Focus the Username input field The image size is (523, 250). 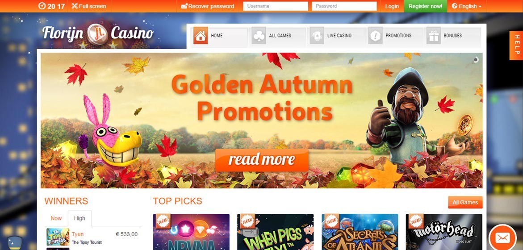(x=276, y=6)
